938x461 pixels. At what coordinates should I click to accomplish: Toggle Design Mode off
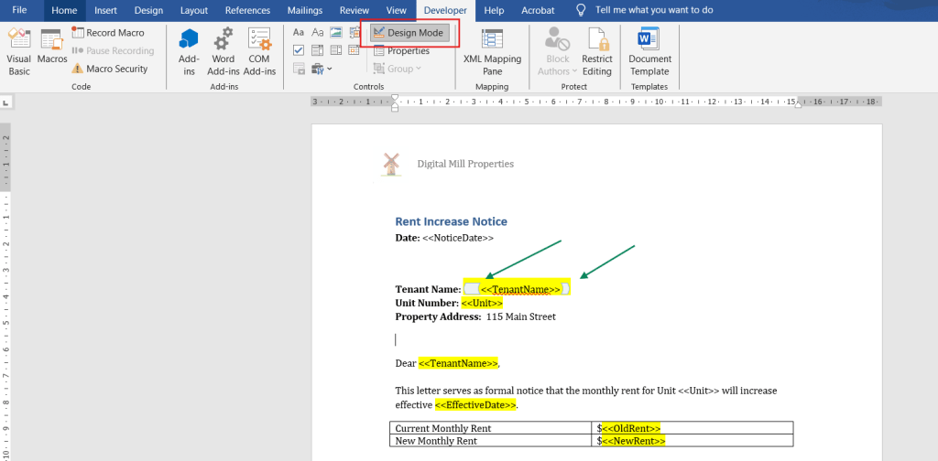tap(409, 33)
